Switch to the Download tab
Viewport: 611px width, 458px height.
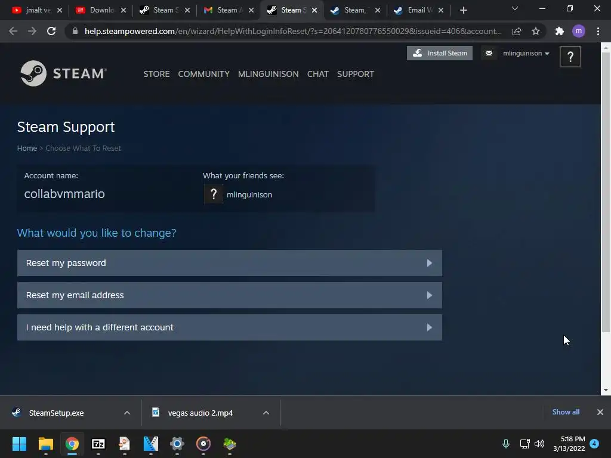(96, 10)
